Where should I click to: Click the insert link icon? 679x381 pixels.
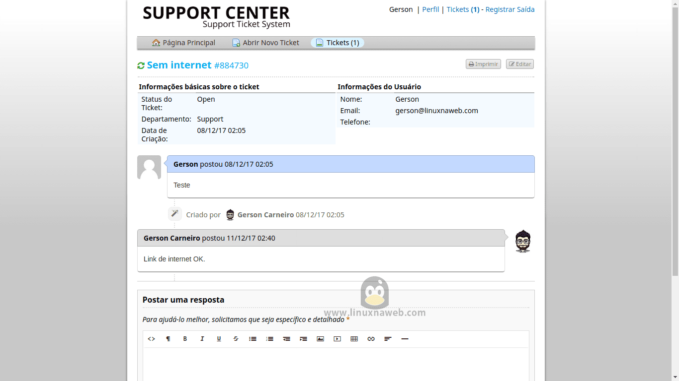(x=371, y=339)
